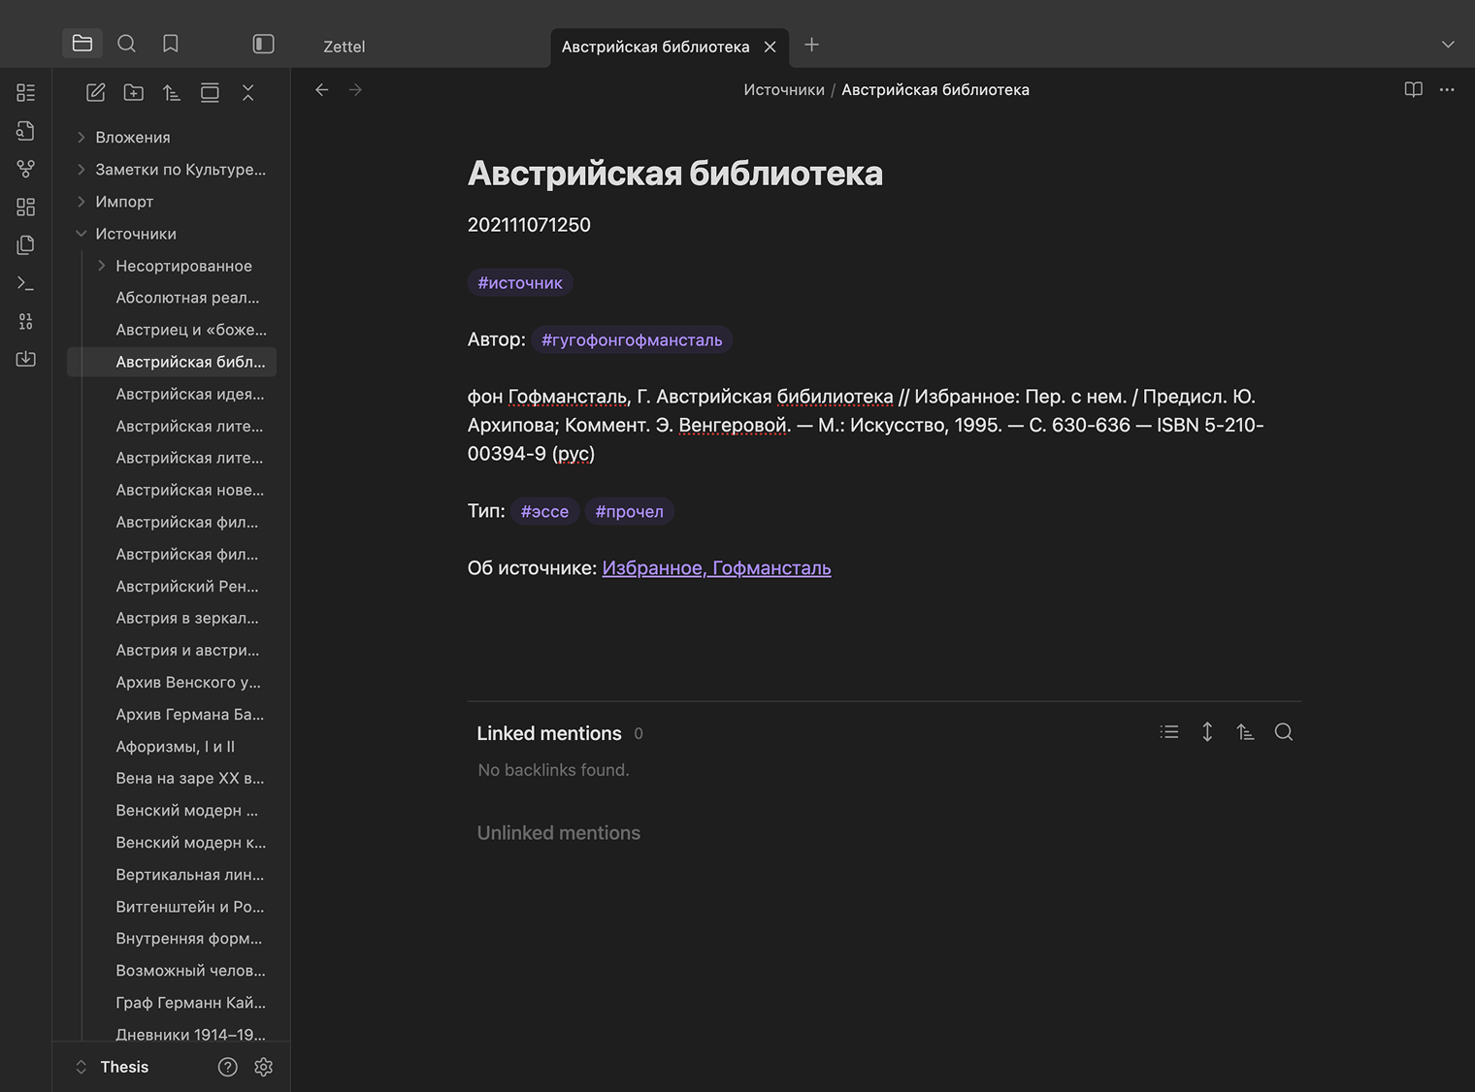Viewport: 1475px width, 1092px height.
Task: Open more options menu for the note
Action: coord(1447,90)
